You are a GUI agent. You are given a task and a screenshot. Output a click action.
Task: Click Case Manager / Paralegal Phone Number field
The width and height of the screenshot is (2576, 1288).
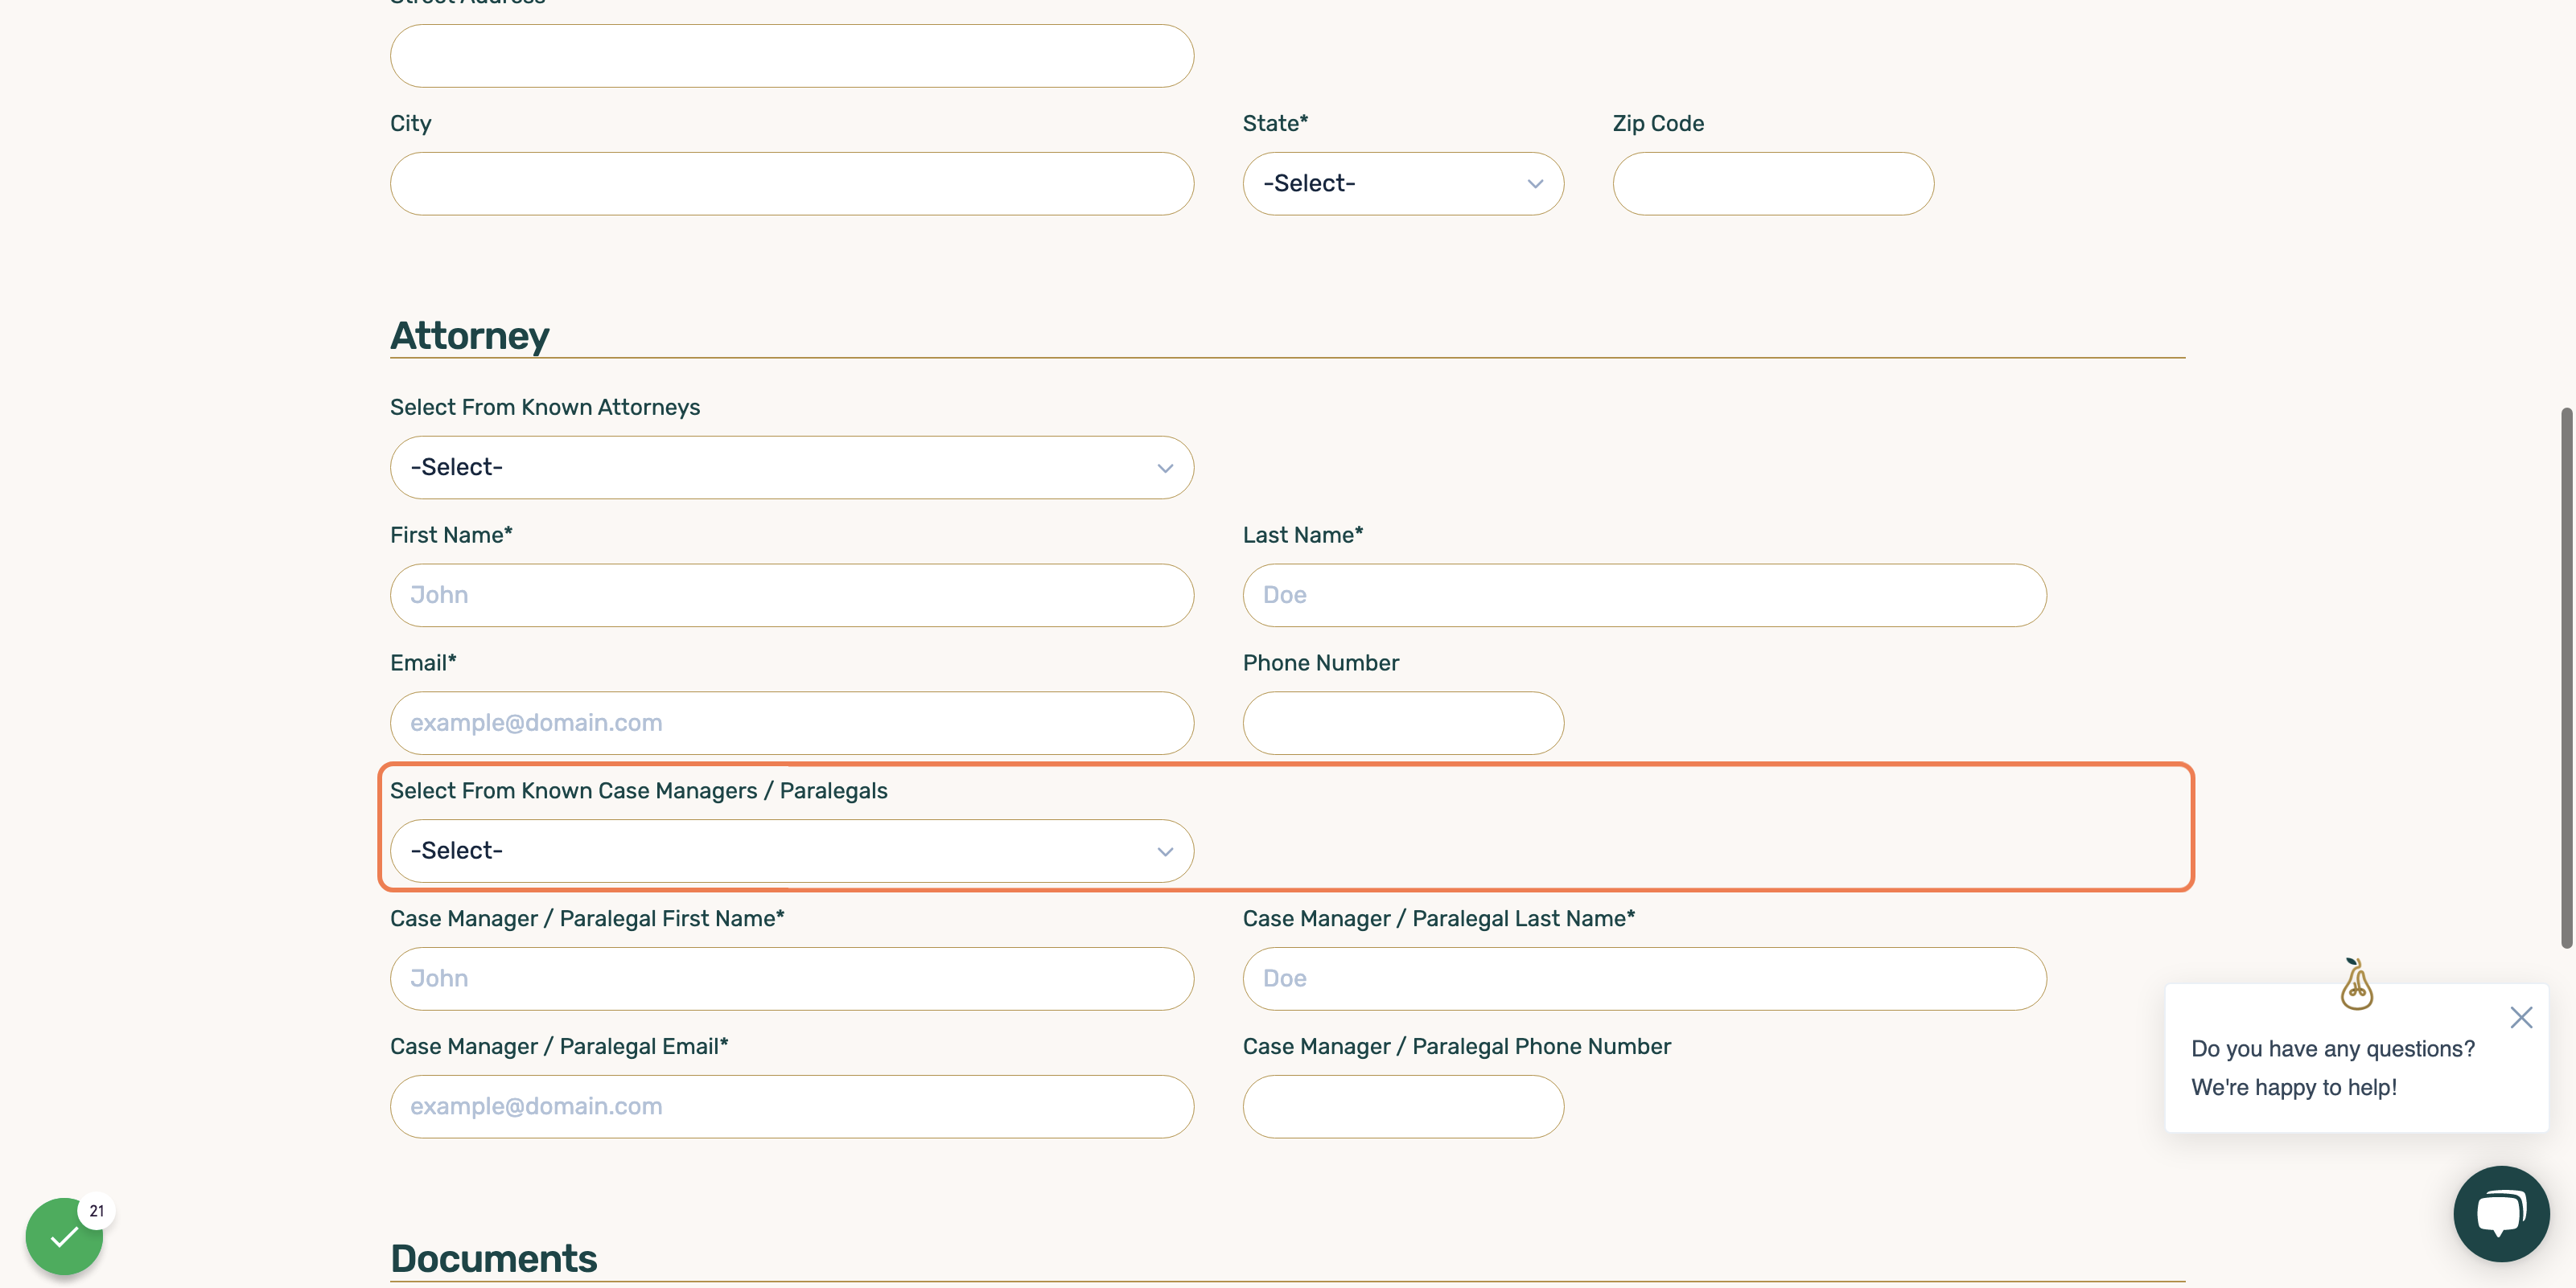tap(1403, 1107)
